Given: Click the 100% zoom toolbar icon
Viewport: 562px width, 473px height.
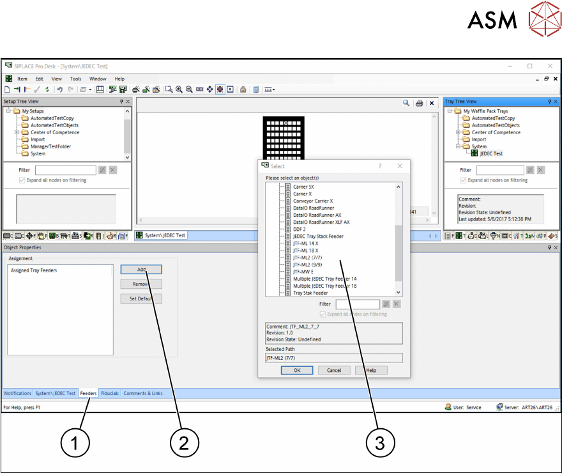Looking at the screenshot, I should [200, 89].
